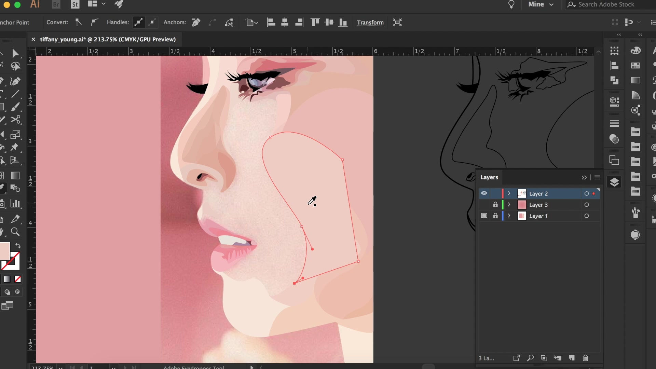This screenshot has width=656, height=369.
Task: Click the Ai application menu icon
Action: click(35, 4)
